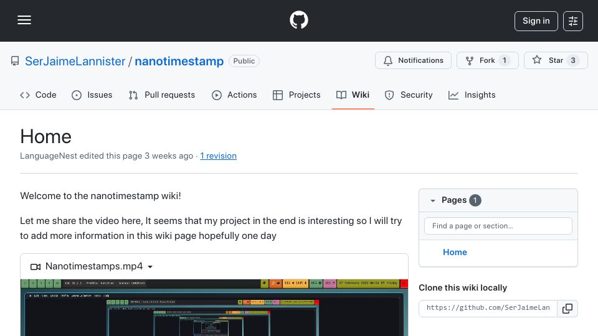Click the Actions play icon
The image size is (598, 336).
coord(217,95)
